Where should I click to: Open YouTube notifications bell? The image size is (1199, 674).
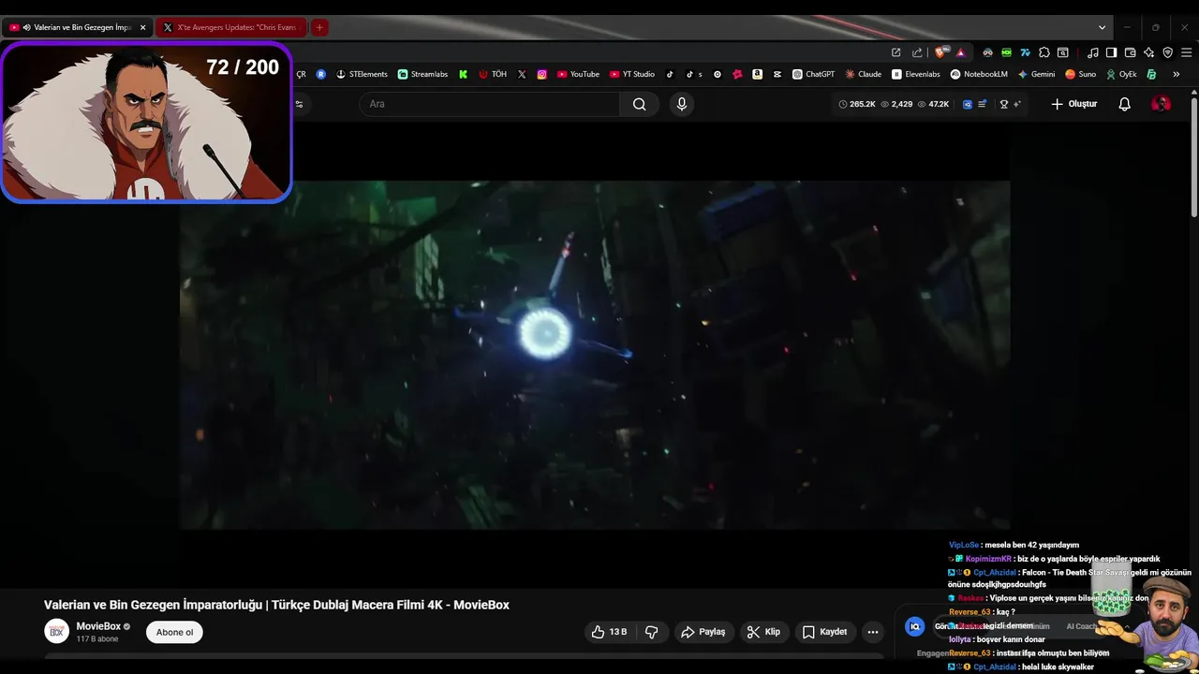click(x=1125, y=104)
